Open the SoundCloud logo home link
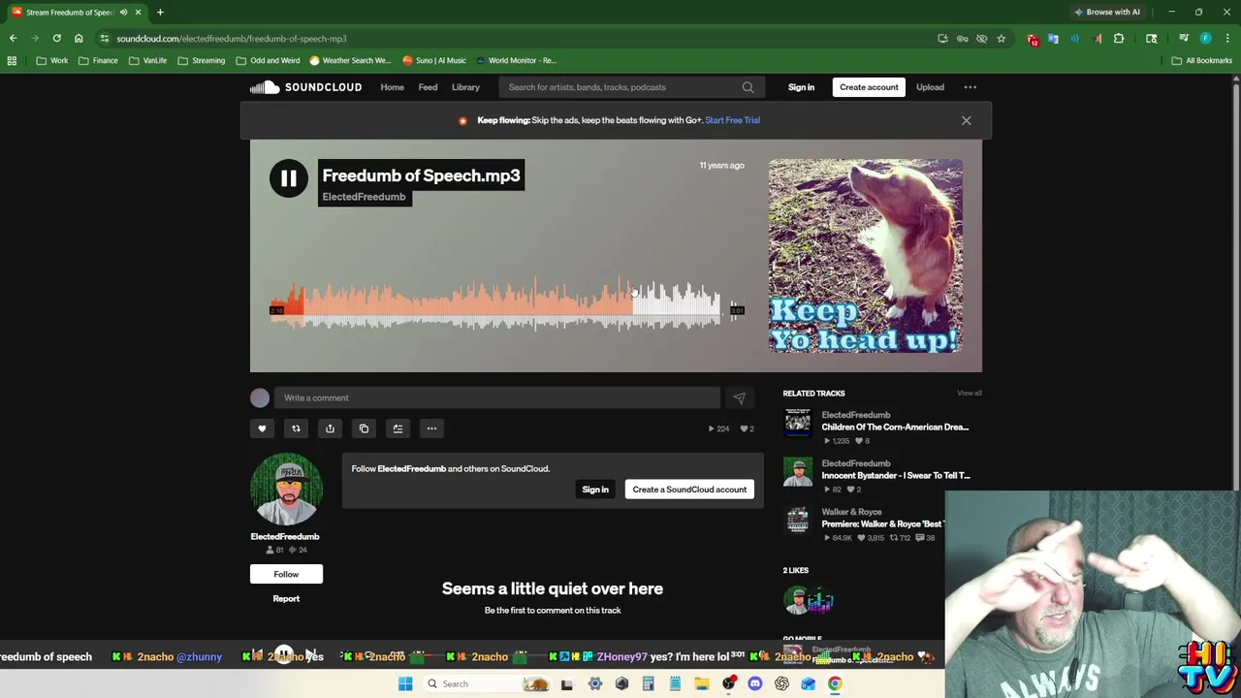The width and height of the screenshot is (1241, 698). 305,87
